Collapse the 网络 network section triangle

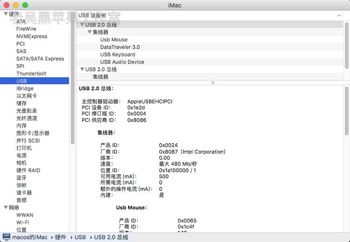6,208
